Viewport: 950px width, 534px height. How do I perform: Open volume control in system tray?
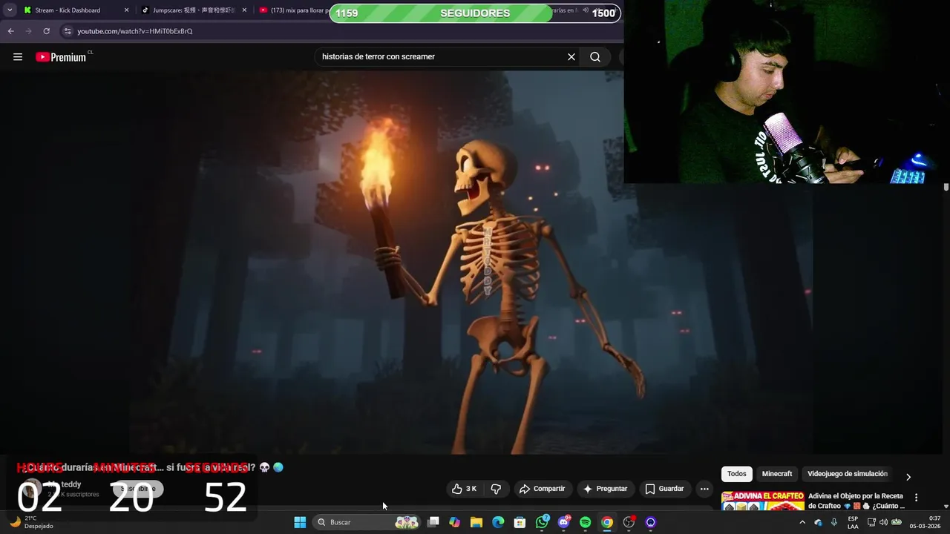pos(883,522)
